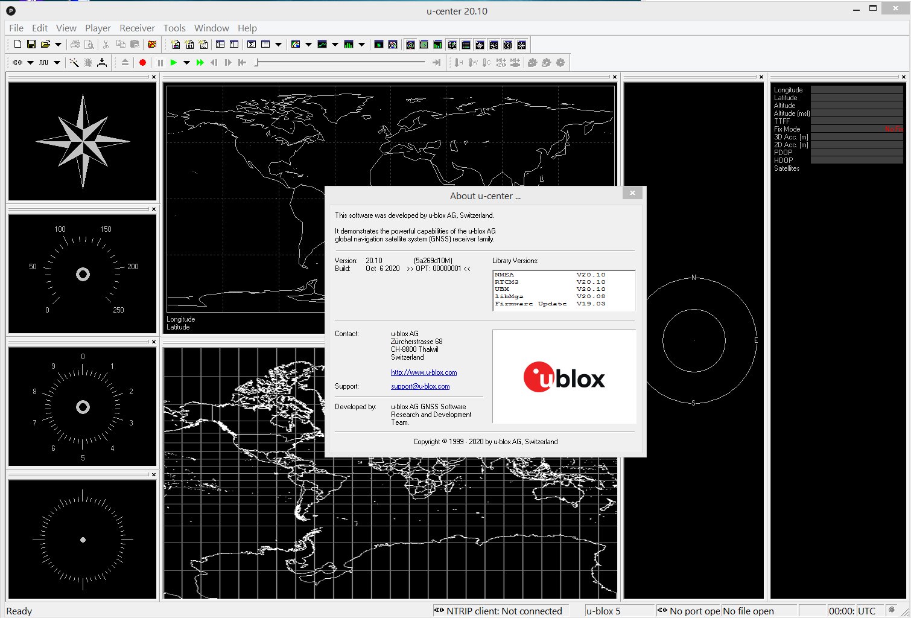Click the floppy disk Save icon
The width and height of the screenshot is (911, 618).
pyautogui.click(x=31, y=44)
